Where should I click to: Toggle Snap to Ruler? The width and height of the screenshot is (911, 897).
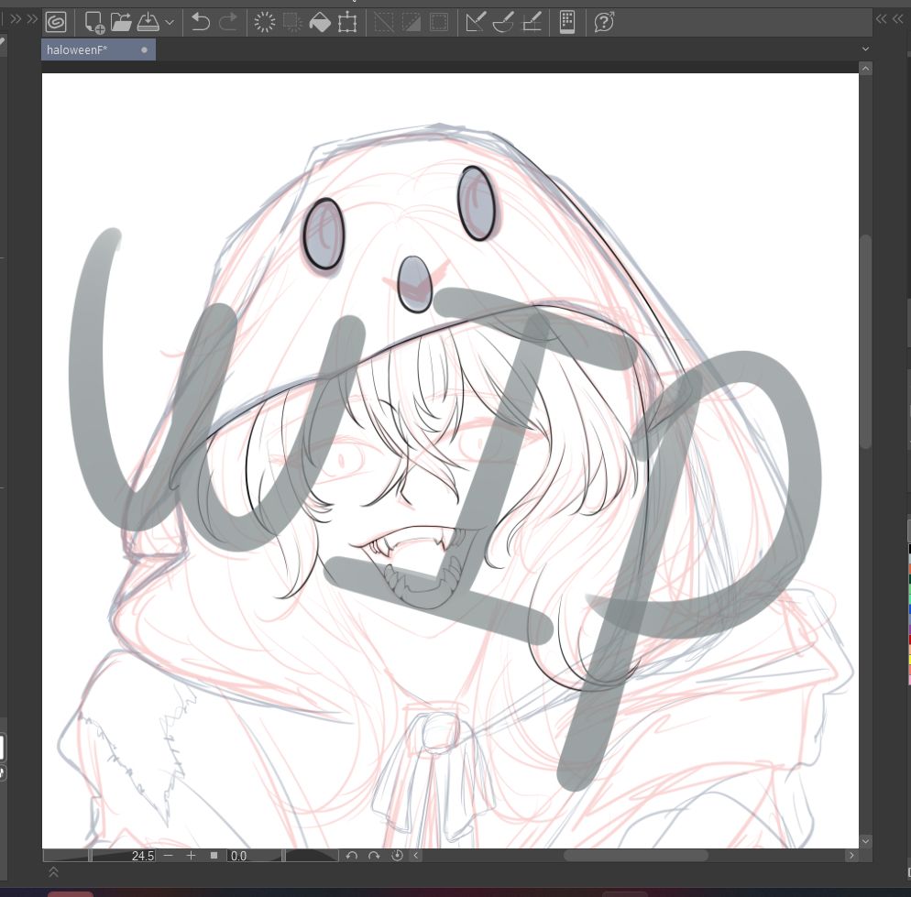point(476,23)
